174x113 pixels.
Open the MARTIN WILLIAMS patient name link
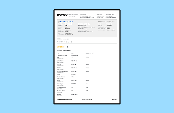coord(67,22)
